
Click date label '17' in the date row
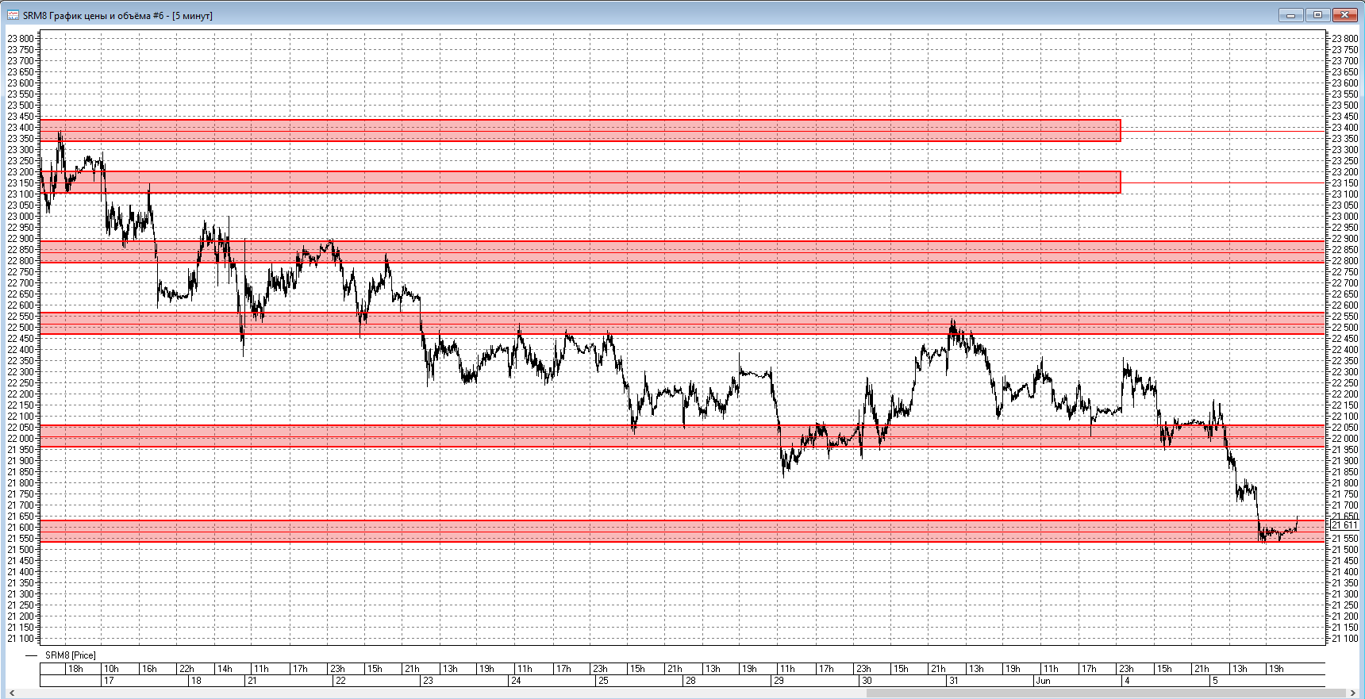[109, 681]
